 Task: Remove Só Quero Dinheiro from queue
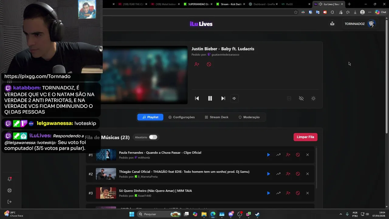point(308,193)
